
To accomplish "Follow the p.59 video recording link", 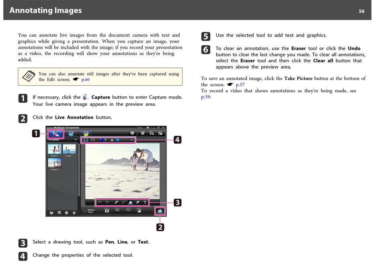I will pyautogui.click(x=206, y=97).
